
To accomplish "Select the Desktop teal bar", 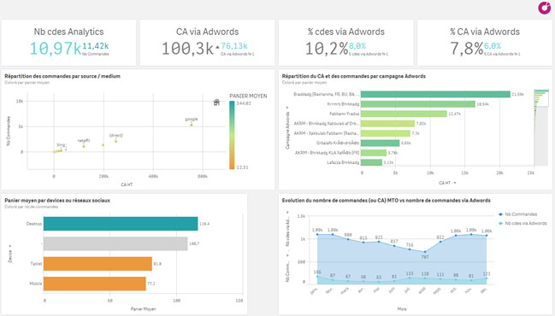I will [x=121, y=224].
